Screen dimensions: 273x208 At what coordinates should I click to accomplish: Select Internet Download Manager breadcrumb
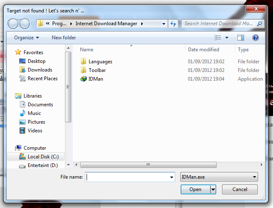tap(106, 24)
